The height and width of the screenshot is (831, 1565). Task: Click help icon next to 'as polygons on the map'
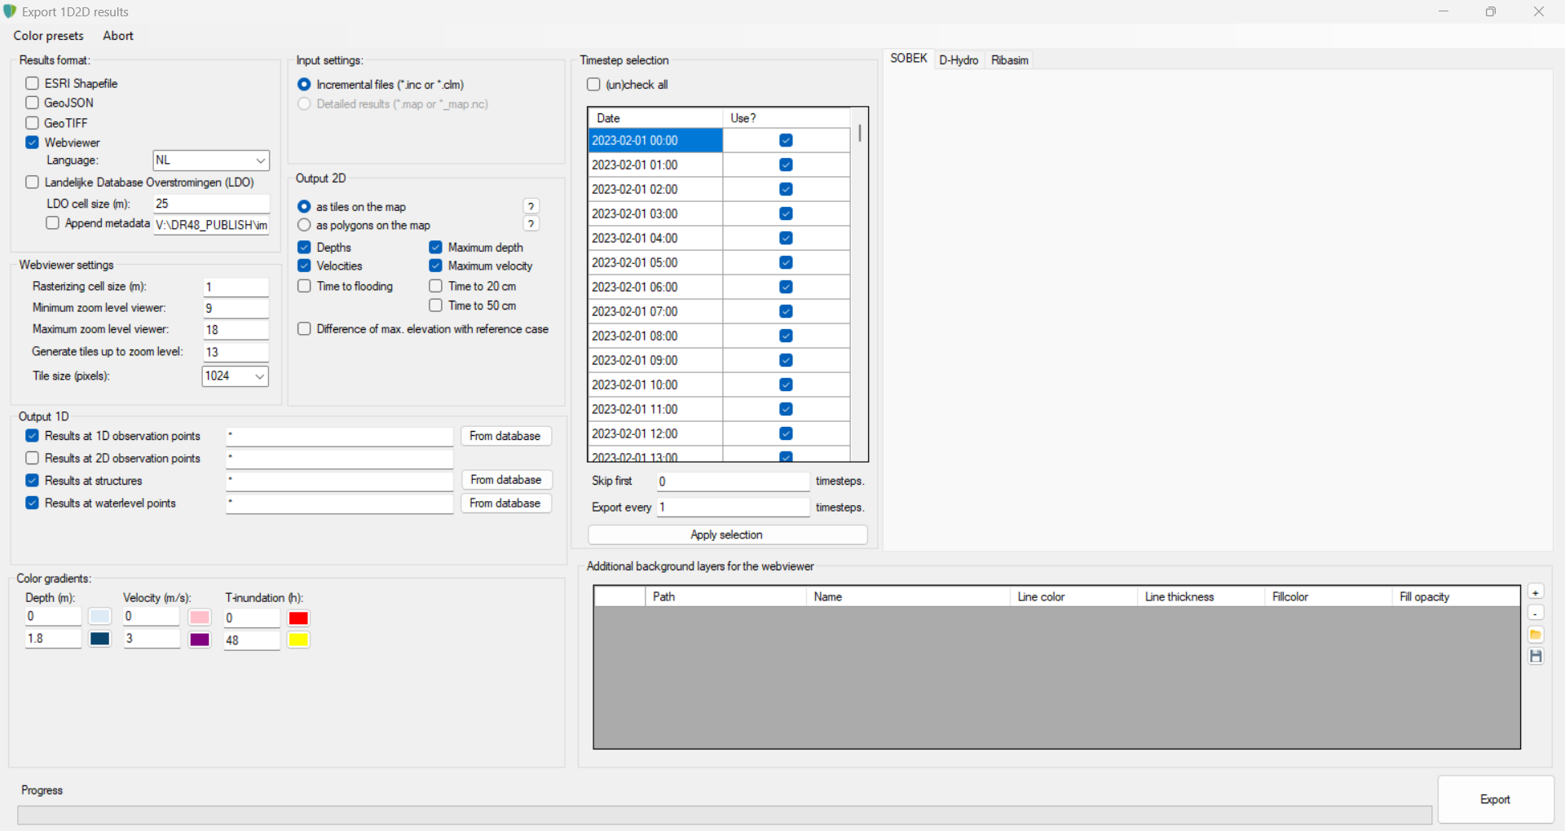[531, 224]
